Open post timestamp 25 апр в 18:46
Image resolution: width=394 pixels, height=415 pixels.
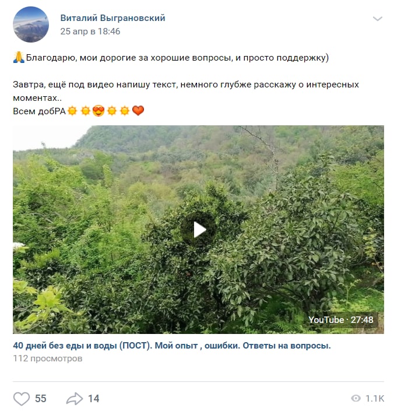[x=90, y=31]
